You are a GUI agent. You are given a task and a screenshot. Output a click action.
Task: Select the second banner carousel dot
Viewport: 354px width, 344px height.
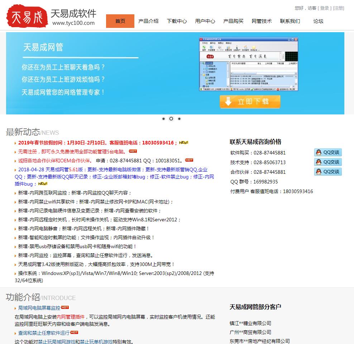[x=171, y=119]
